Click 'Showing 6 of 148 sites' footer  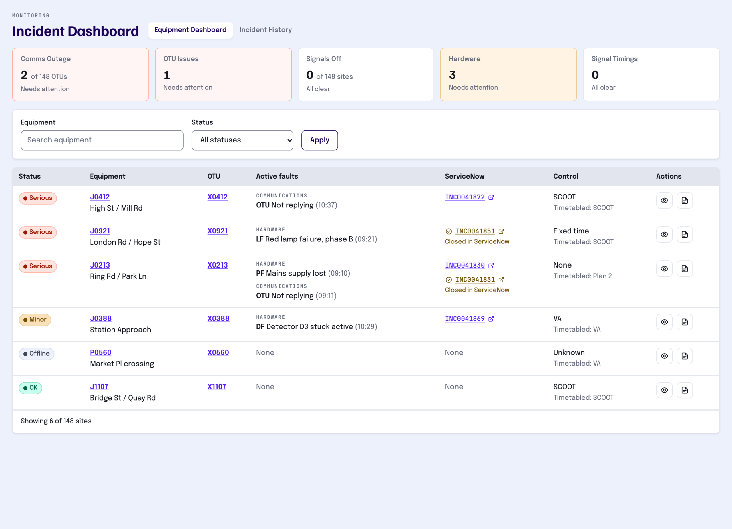(56, 421)
